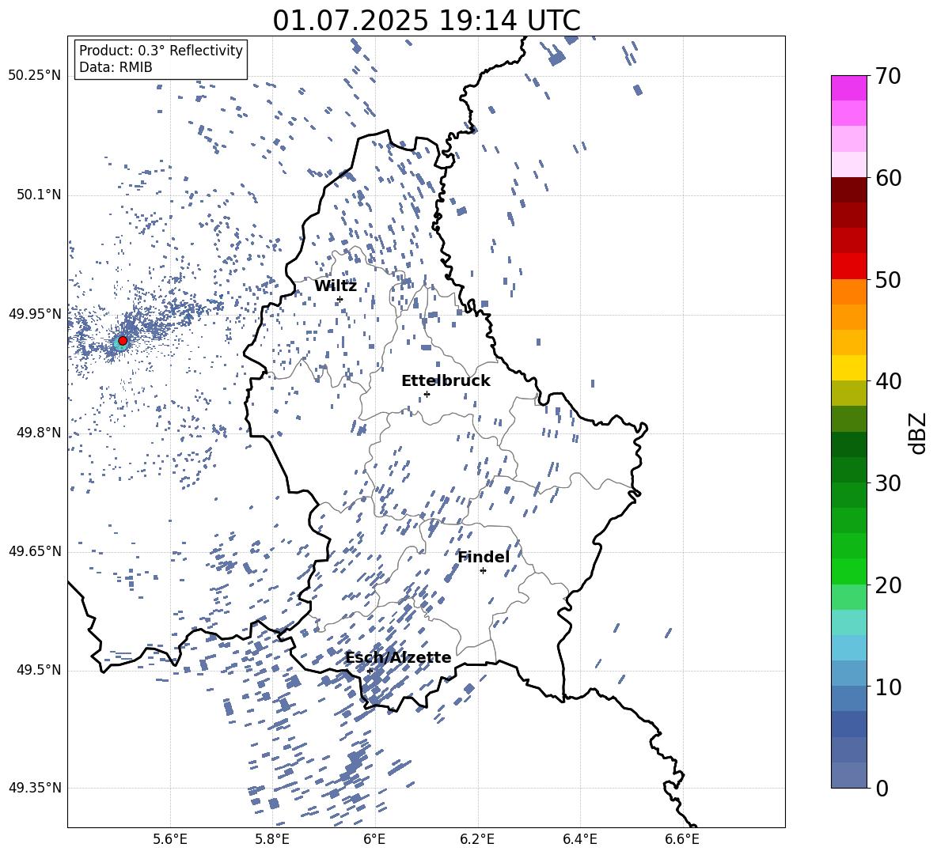Click the 0 tick on colorbar
This screenshot has height=855, width=937.
tap(882, 788)
